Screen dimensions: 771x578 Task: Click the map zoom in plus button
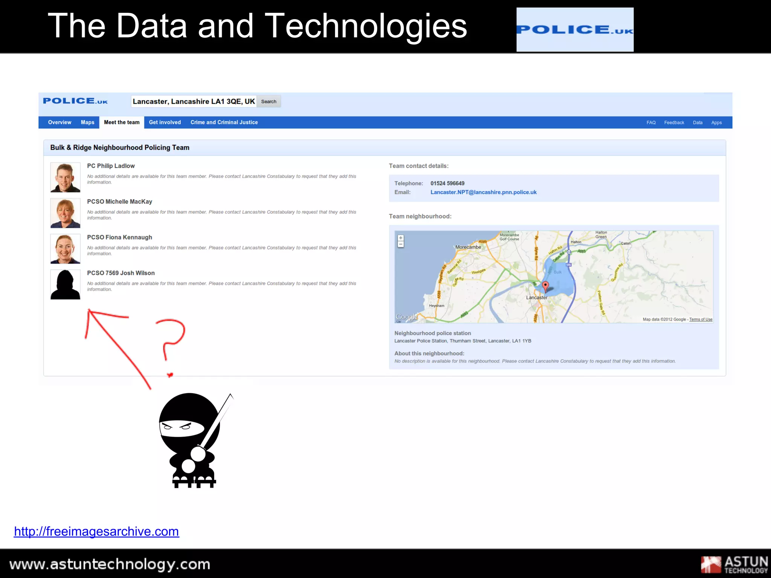pos(401,238)
